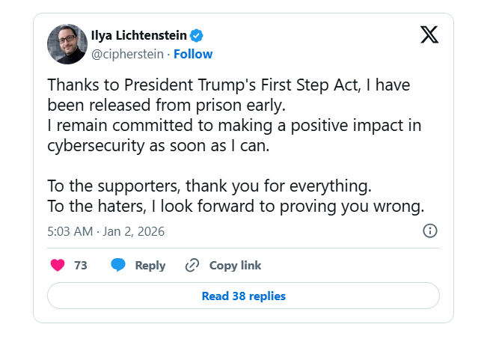490x345 pixels.
Task: Click the First Step Act sentence
Action: coord(228,85)
